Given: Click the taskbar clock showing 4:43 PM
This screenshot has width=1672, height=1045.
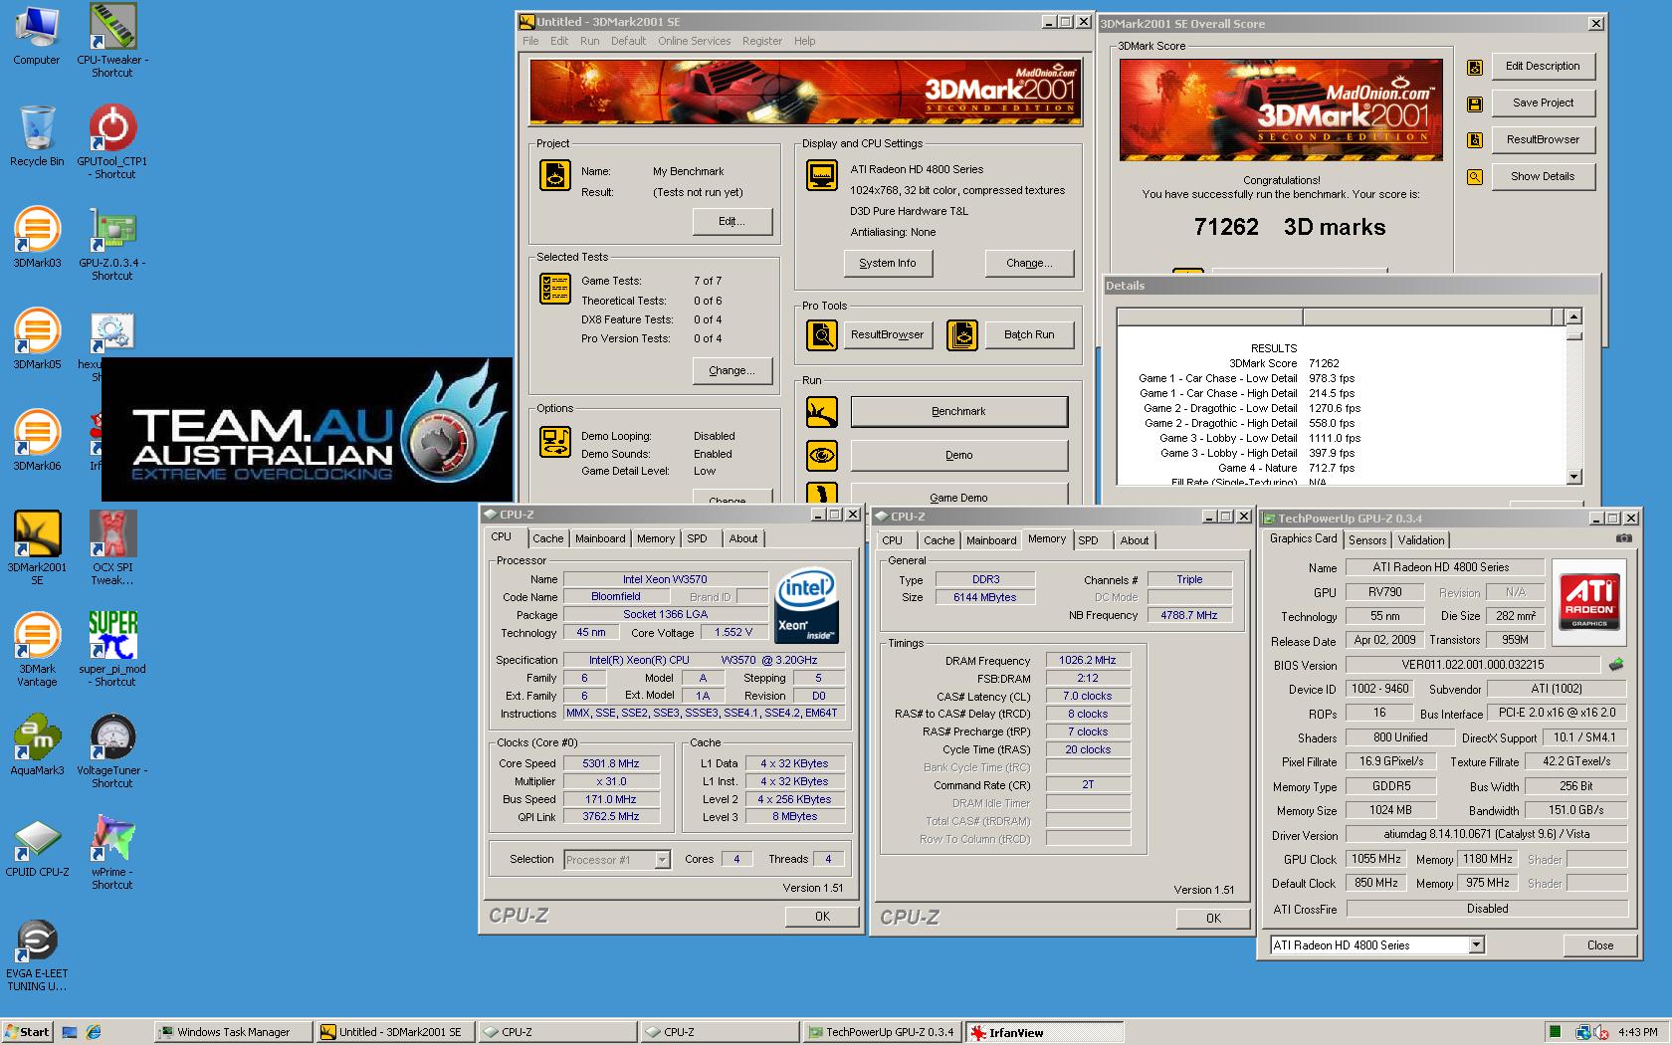Looking at the screenshot, I should point(1638,1032).
